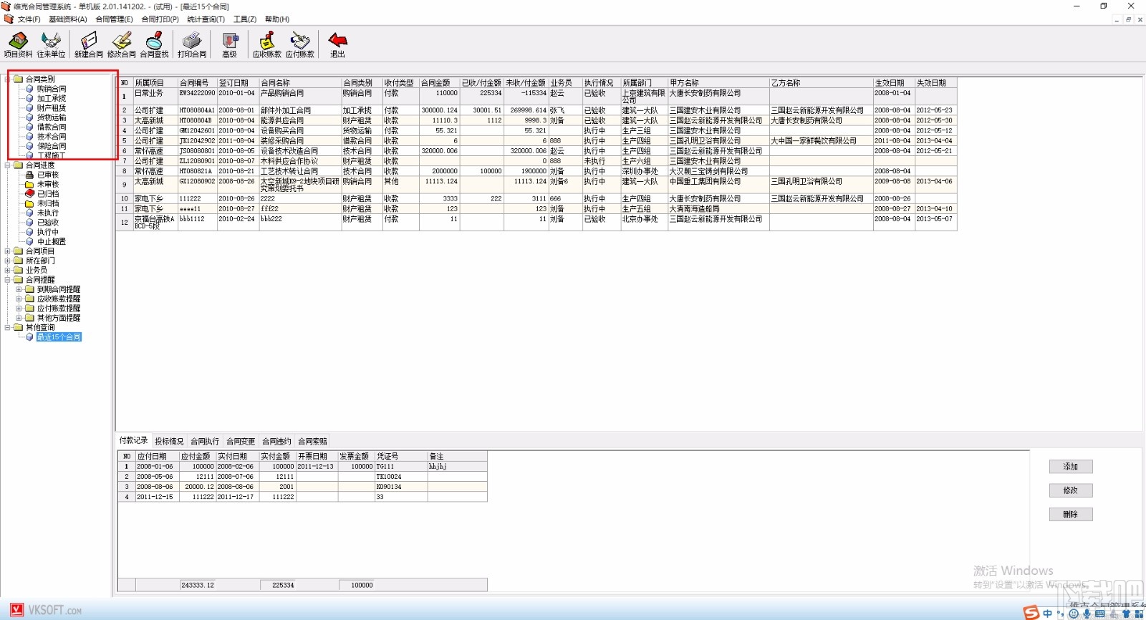1146x620 pixels.
Task: Select contract row 设备技术改造合同
Action: coord(537,151)
